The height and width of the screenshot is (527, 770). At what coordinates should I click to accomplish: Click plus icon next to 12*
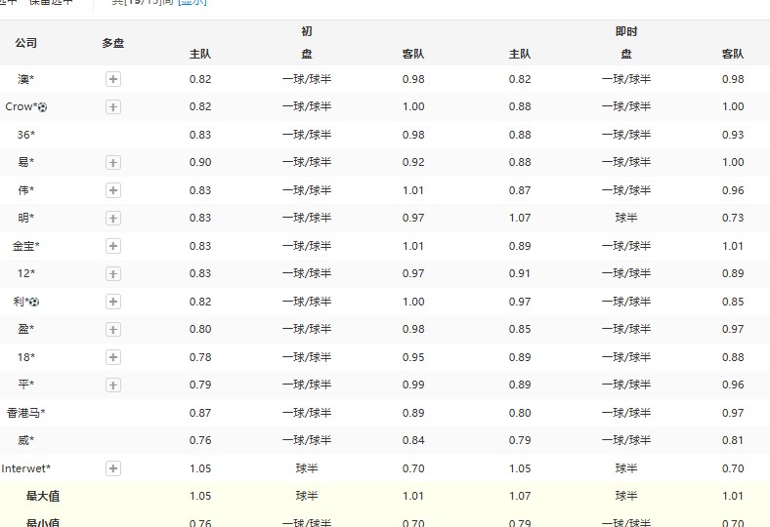click(x=113, y=273)
